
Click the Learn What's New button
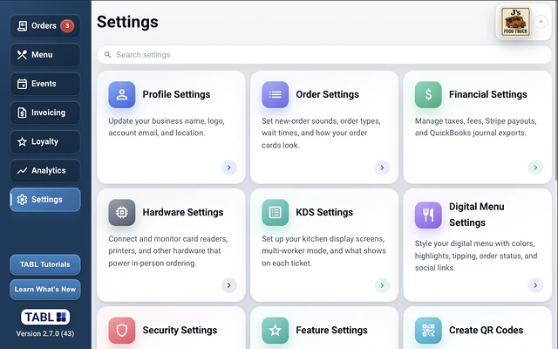[x=44, y=289]
